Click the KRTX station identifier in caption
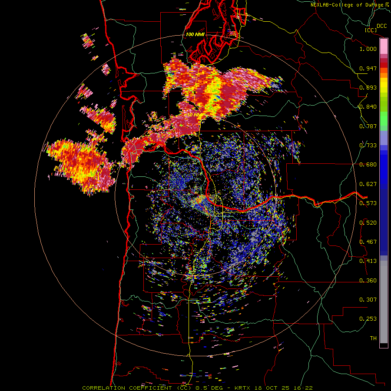 243,388
